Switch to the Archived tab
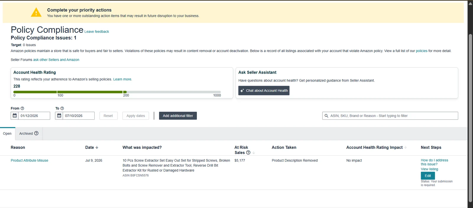This screenshot has width=473, height=208. point(29,134)
